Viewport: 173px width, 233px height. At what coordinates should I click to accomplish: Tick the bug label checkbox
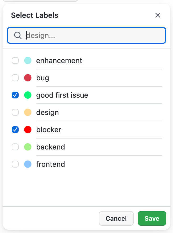[x=15, y=78]
